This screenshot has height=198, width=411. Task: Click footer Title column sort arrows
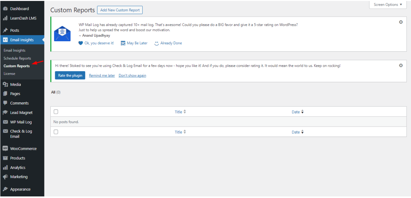click(185, 132)
